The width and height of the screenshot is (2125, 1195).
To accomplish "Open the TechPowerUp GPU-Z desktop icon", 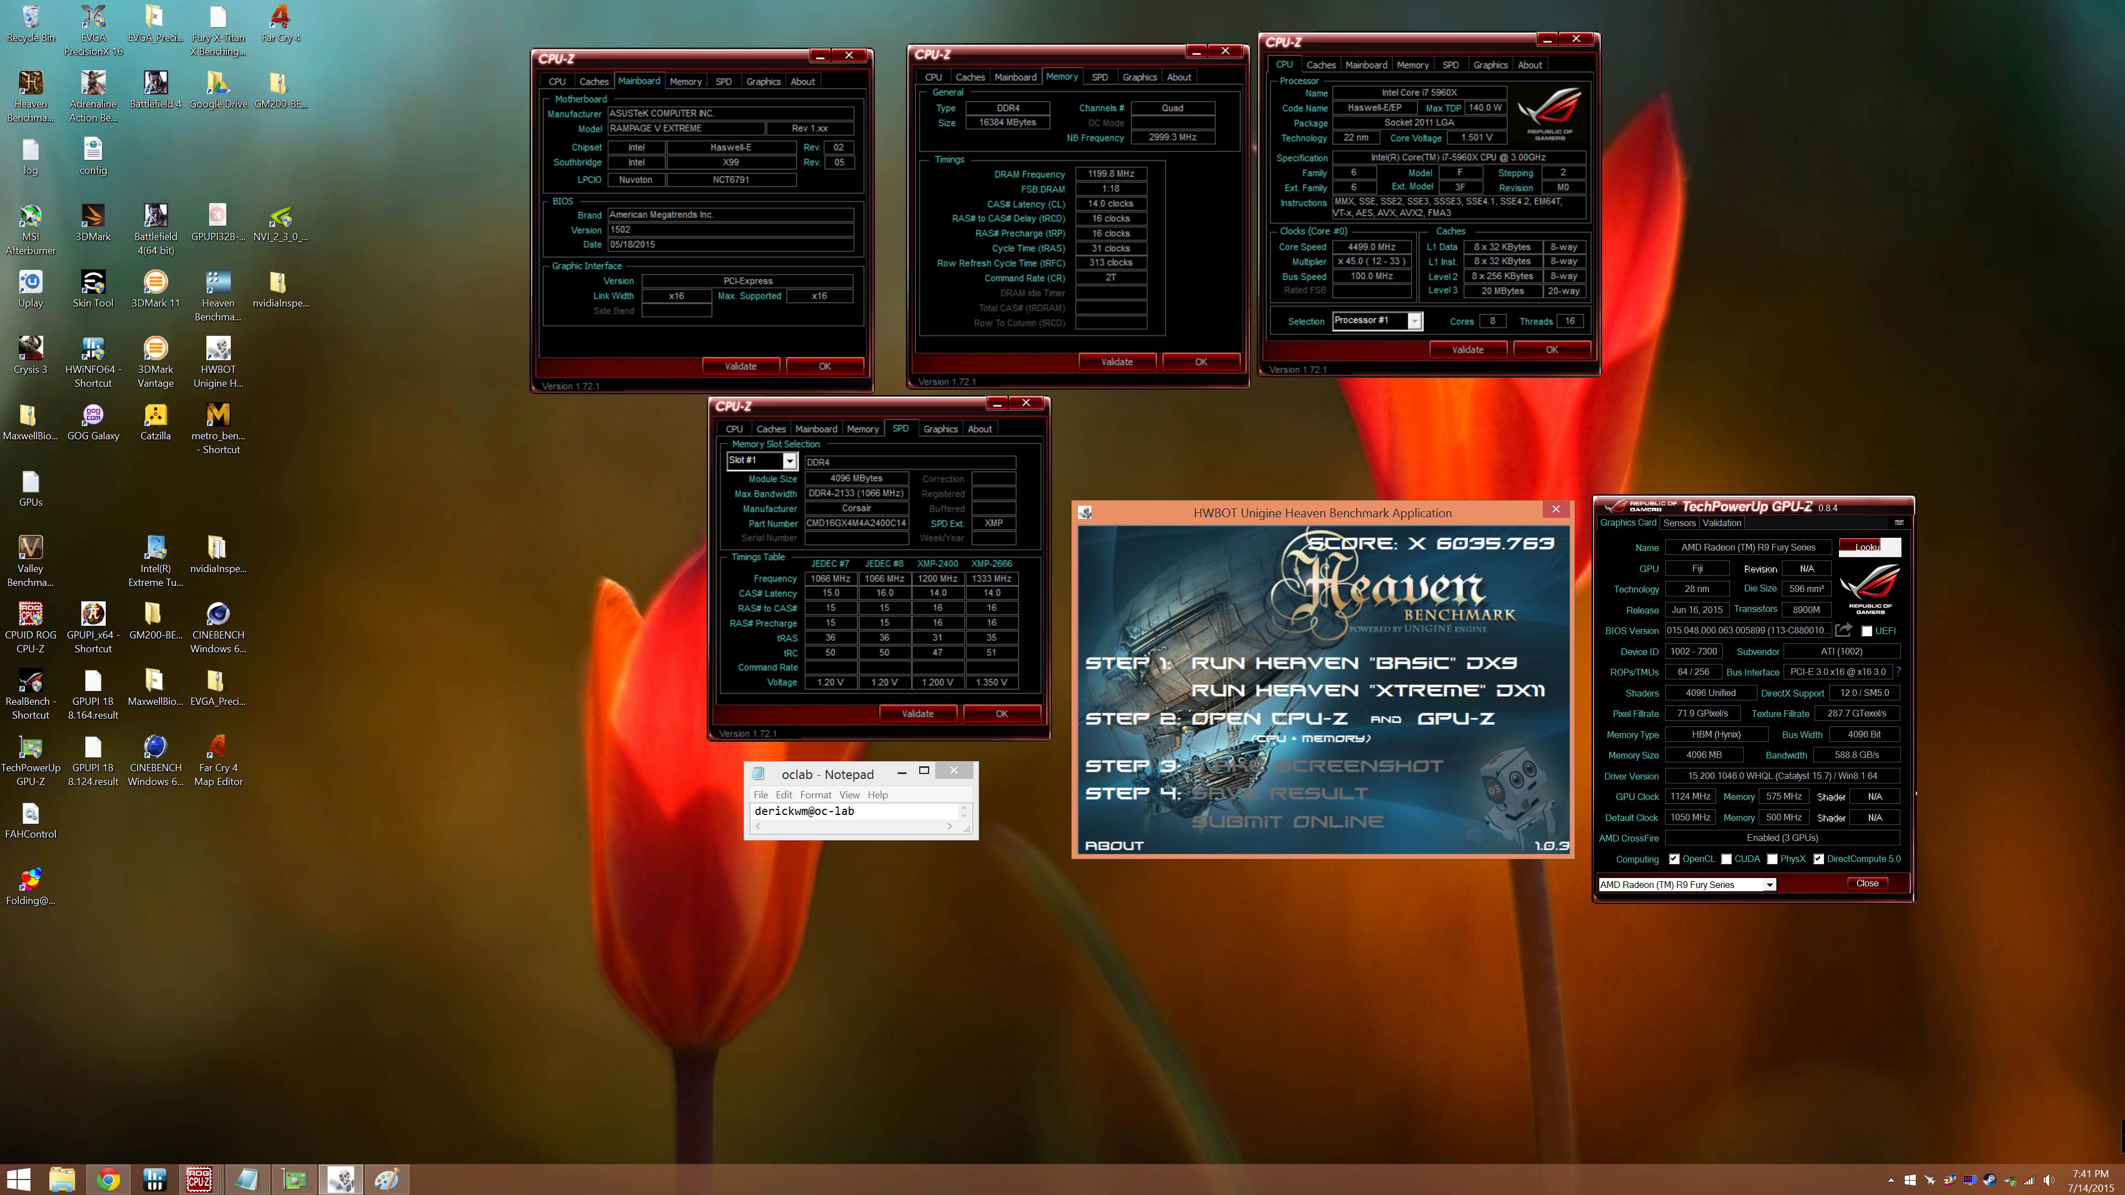I will 30,760.
